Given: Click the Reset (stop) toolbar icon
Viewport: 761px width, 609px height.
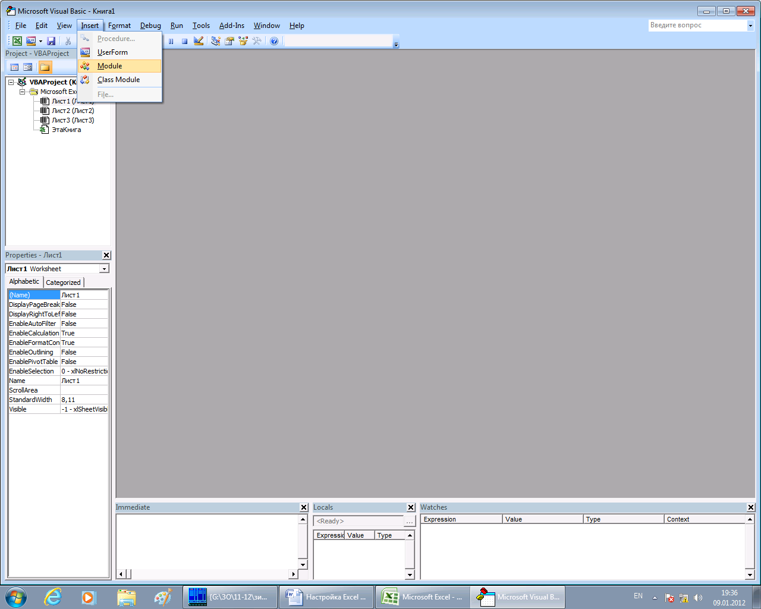Looking at the screenshot, I should click(184, 41).
